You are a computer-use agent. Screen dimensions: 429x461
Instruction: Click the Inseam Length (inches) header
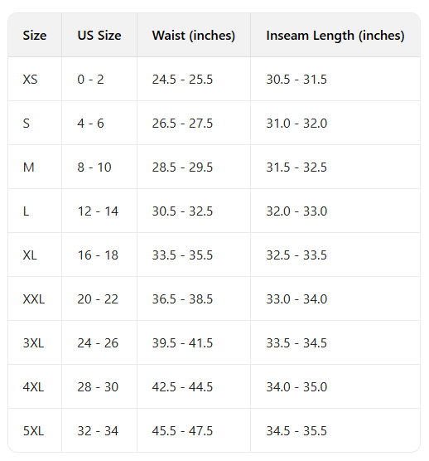335,36
